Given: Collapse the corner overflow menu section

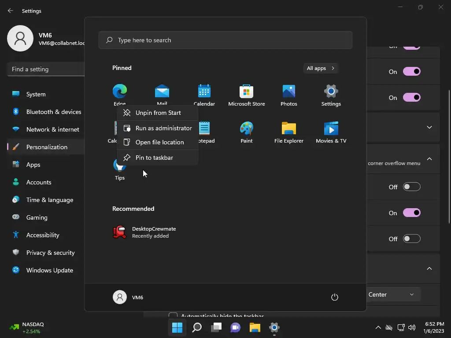Looking at the screenshot, I should coord(429,159).
